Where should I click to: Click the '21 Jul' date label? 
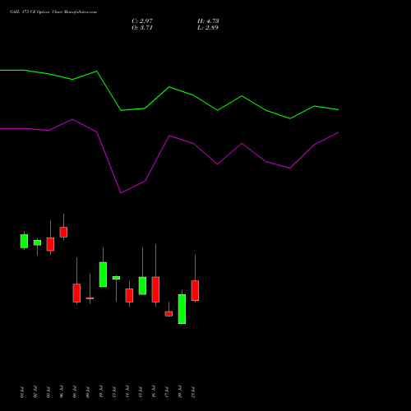click(193, 392)
